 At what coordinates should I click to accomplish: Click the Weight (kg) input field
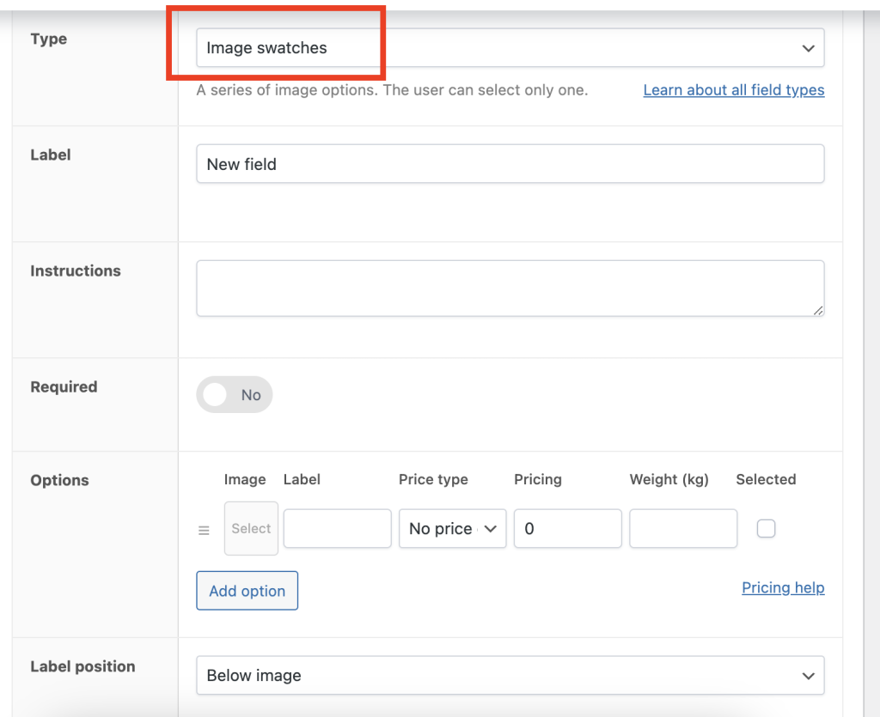coord(682,528)
